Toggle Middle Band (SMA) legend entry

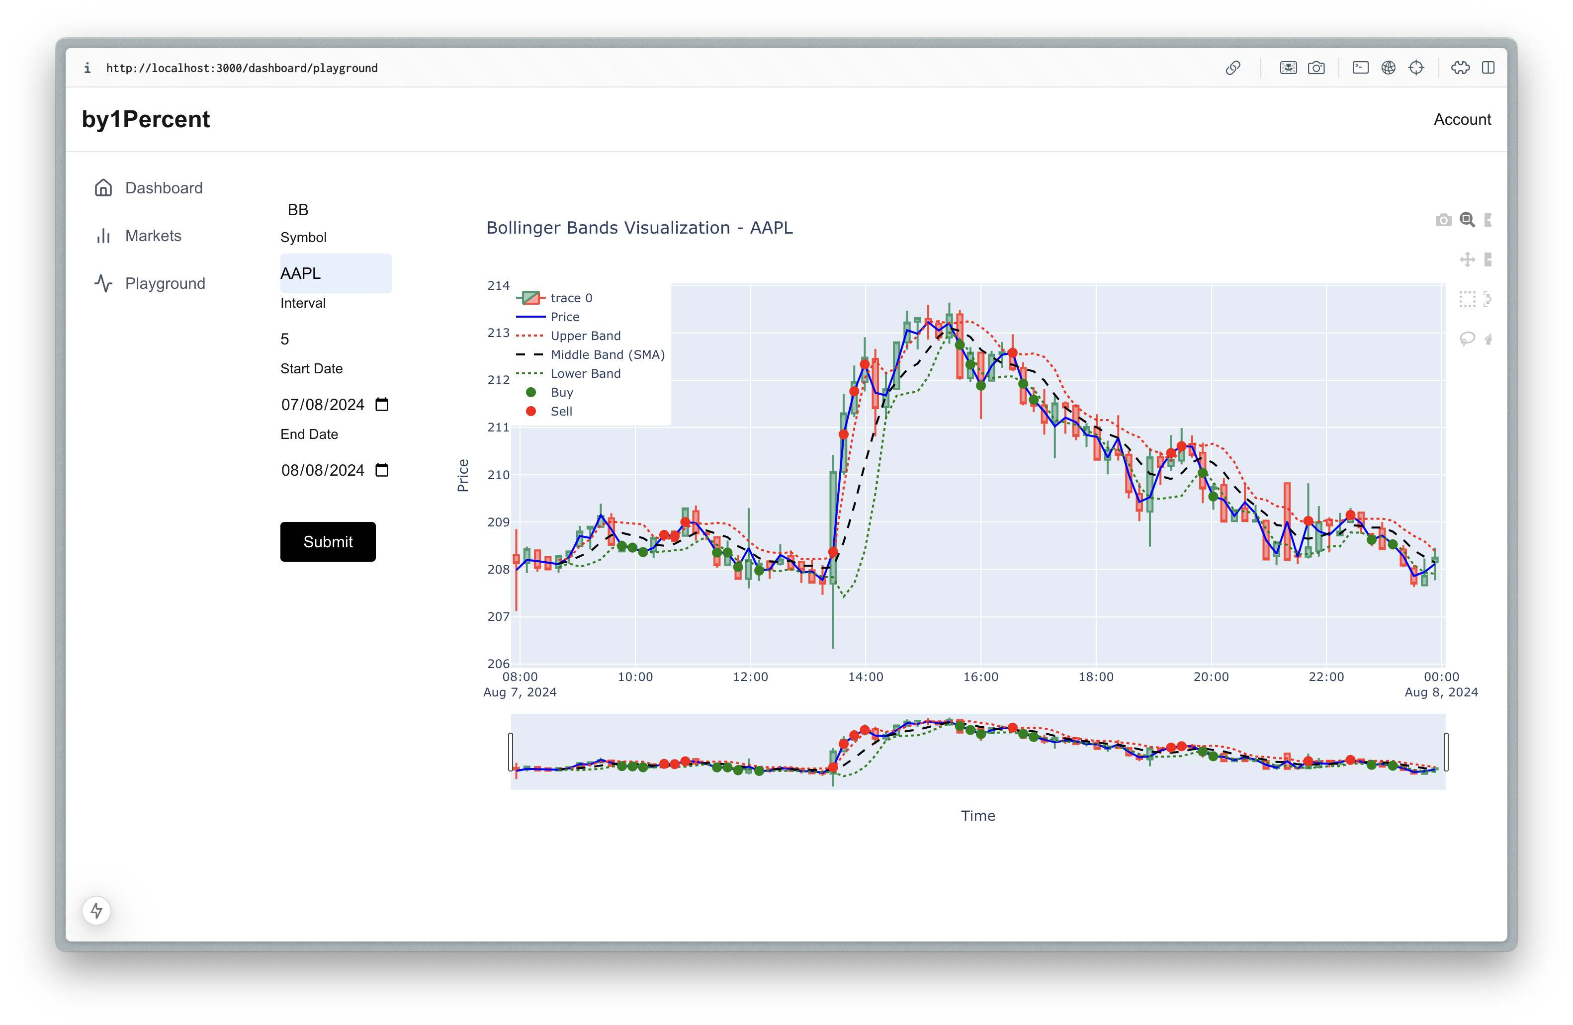pos(607,355)
